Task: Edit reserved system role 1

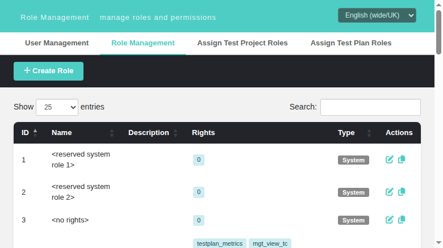Action: click(x=389, y=159)
